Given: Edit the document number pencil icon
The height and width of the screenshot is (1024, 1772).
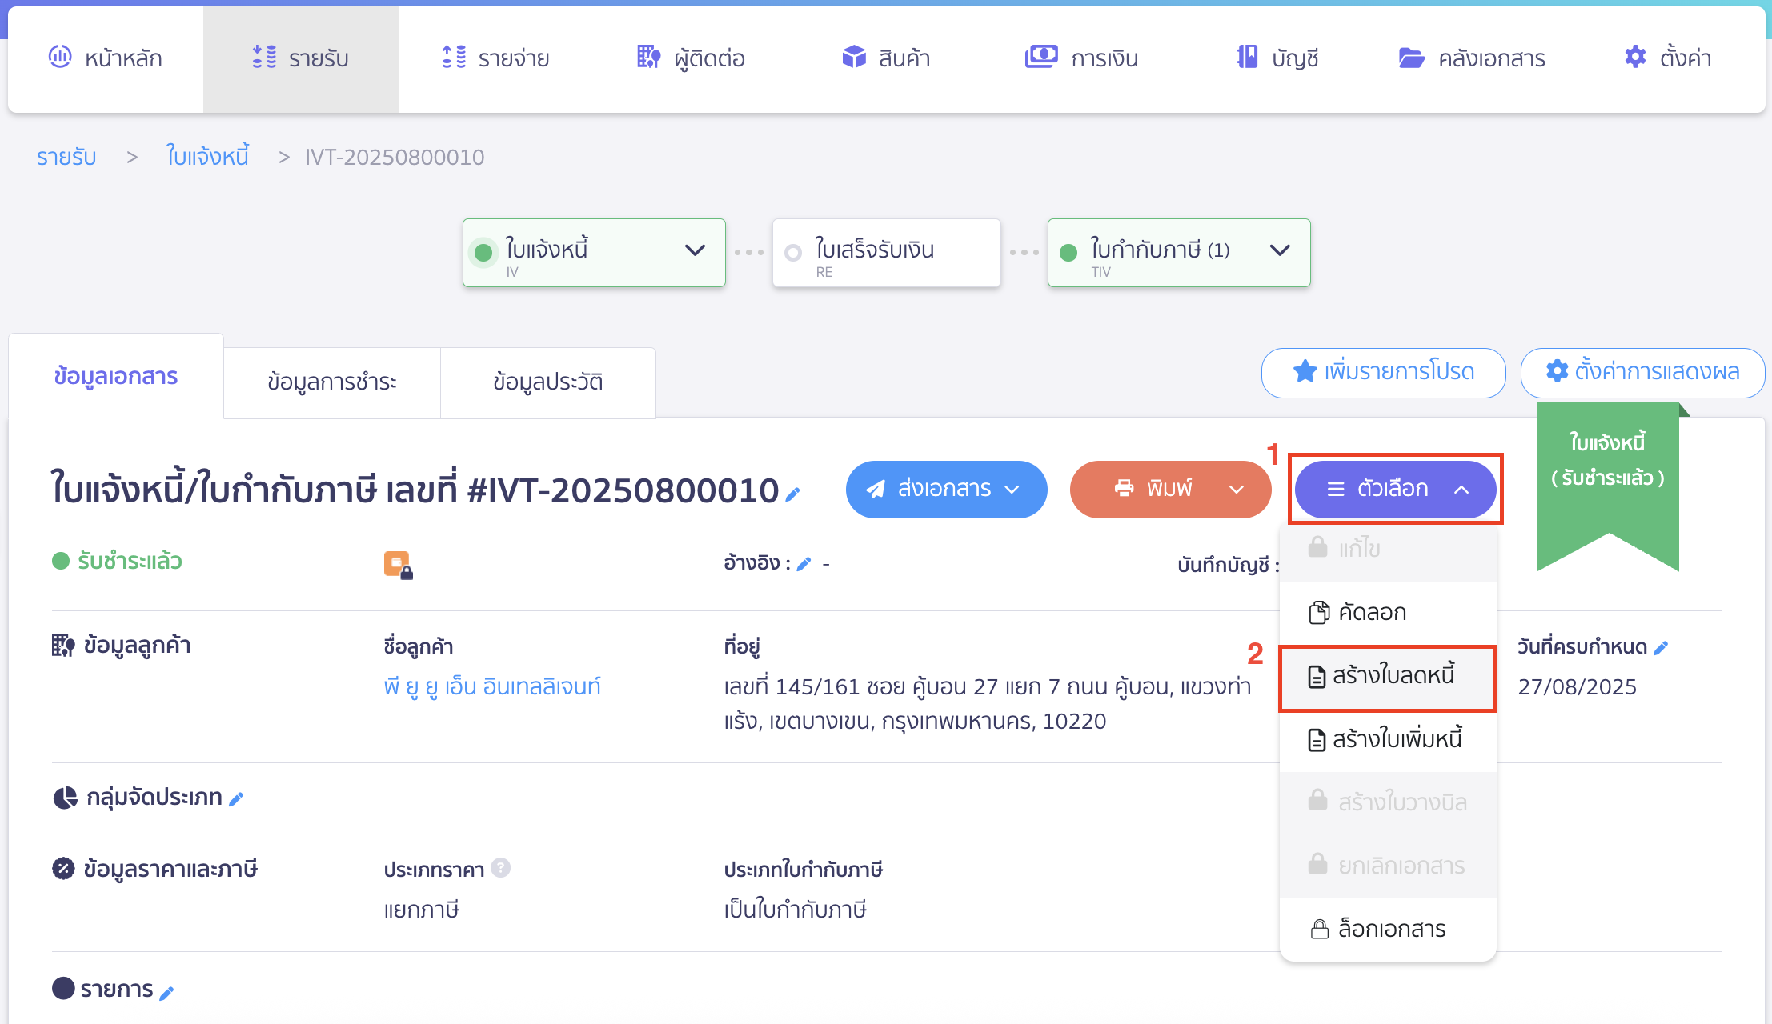Looking at the screenshot, I should (793, 494).
